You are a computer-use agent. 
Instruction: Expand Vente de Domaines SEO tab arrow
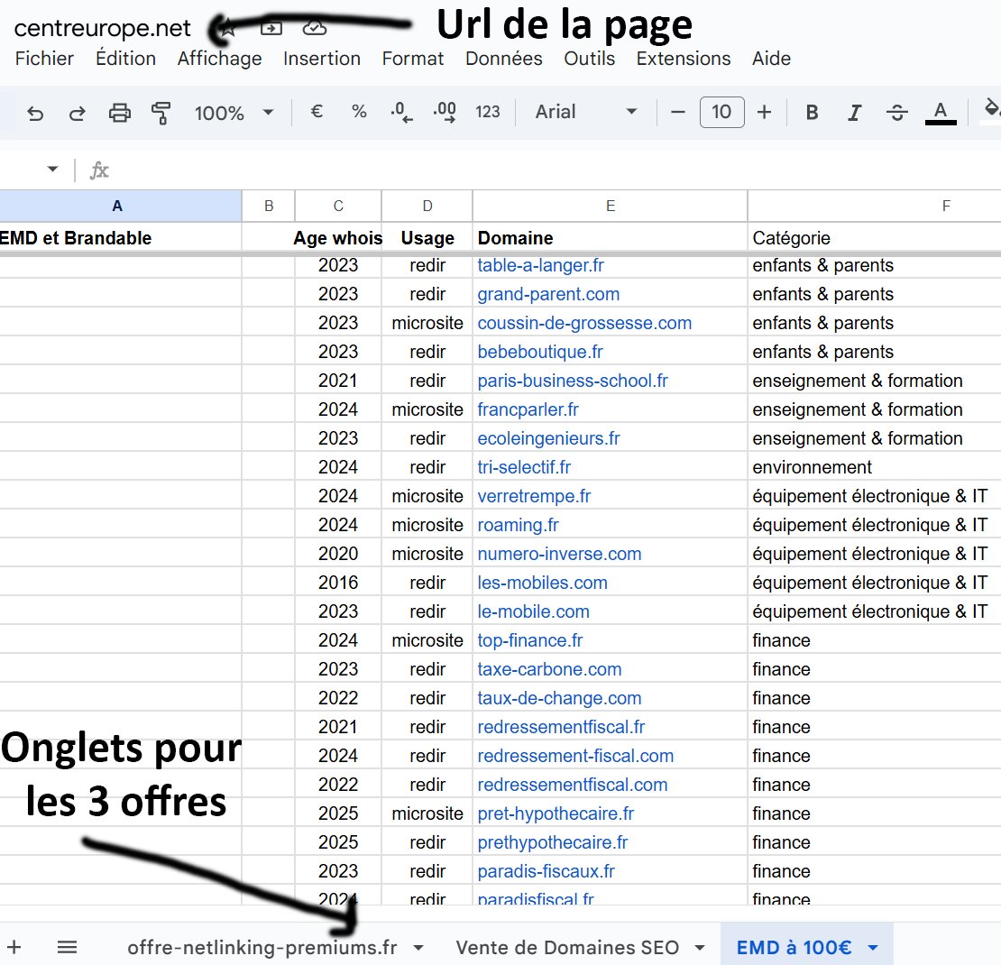700,948
